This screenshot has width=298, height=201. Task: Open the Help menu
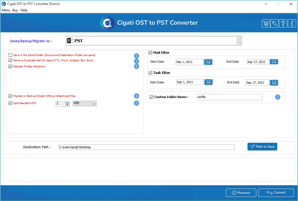24,10
